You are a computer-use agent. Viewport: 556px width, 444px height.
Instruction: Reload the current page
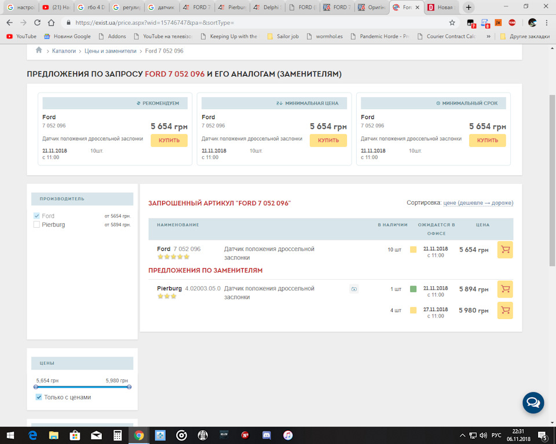pyautogui.click(x=37, y=23)
